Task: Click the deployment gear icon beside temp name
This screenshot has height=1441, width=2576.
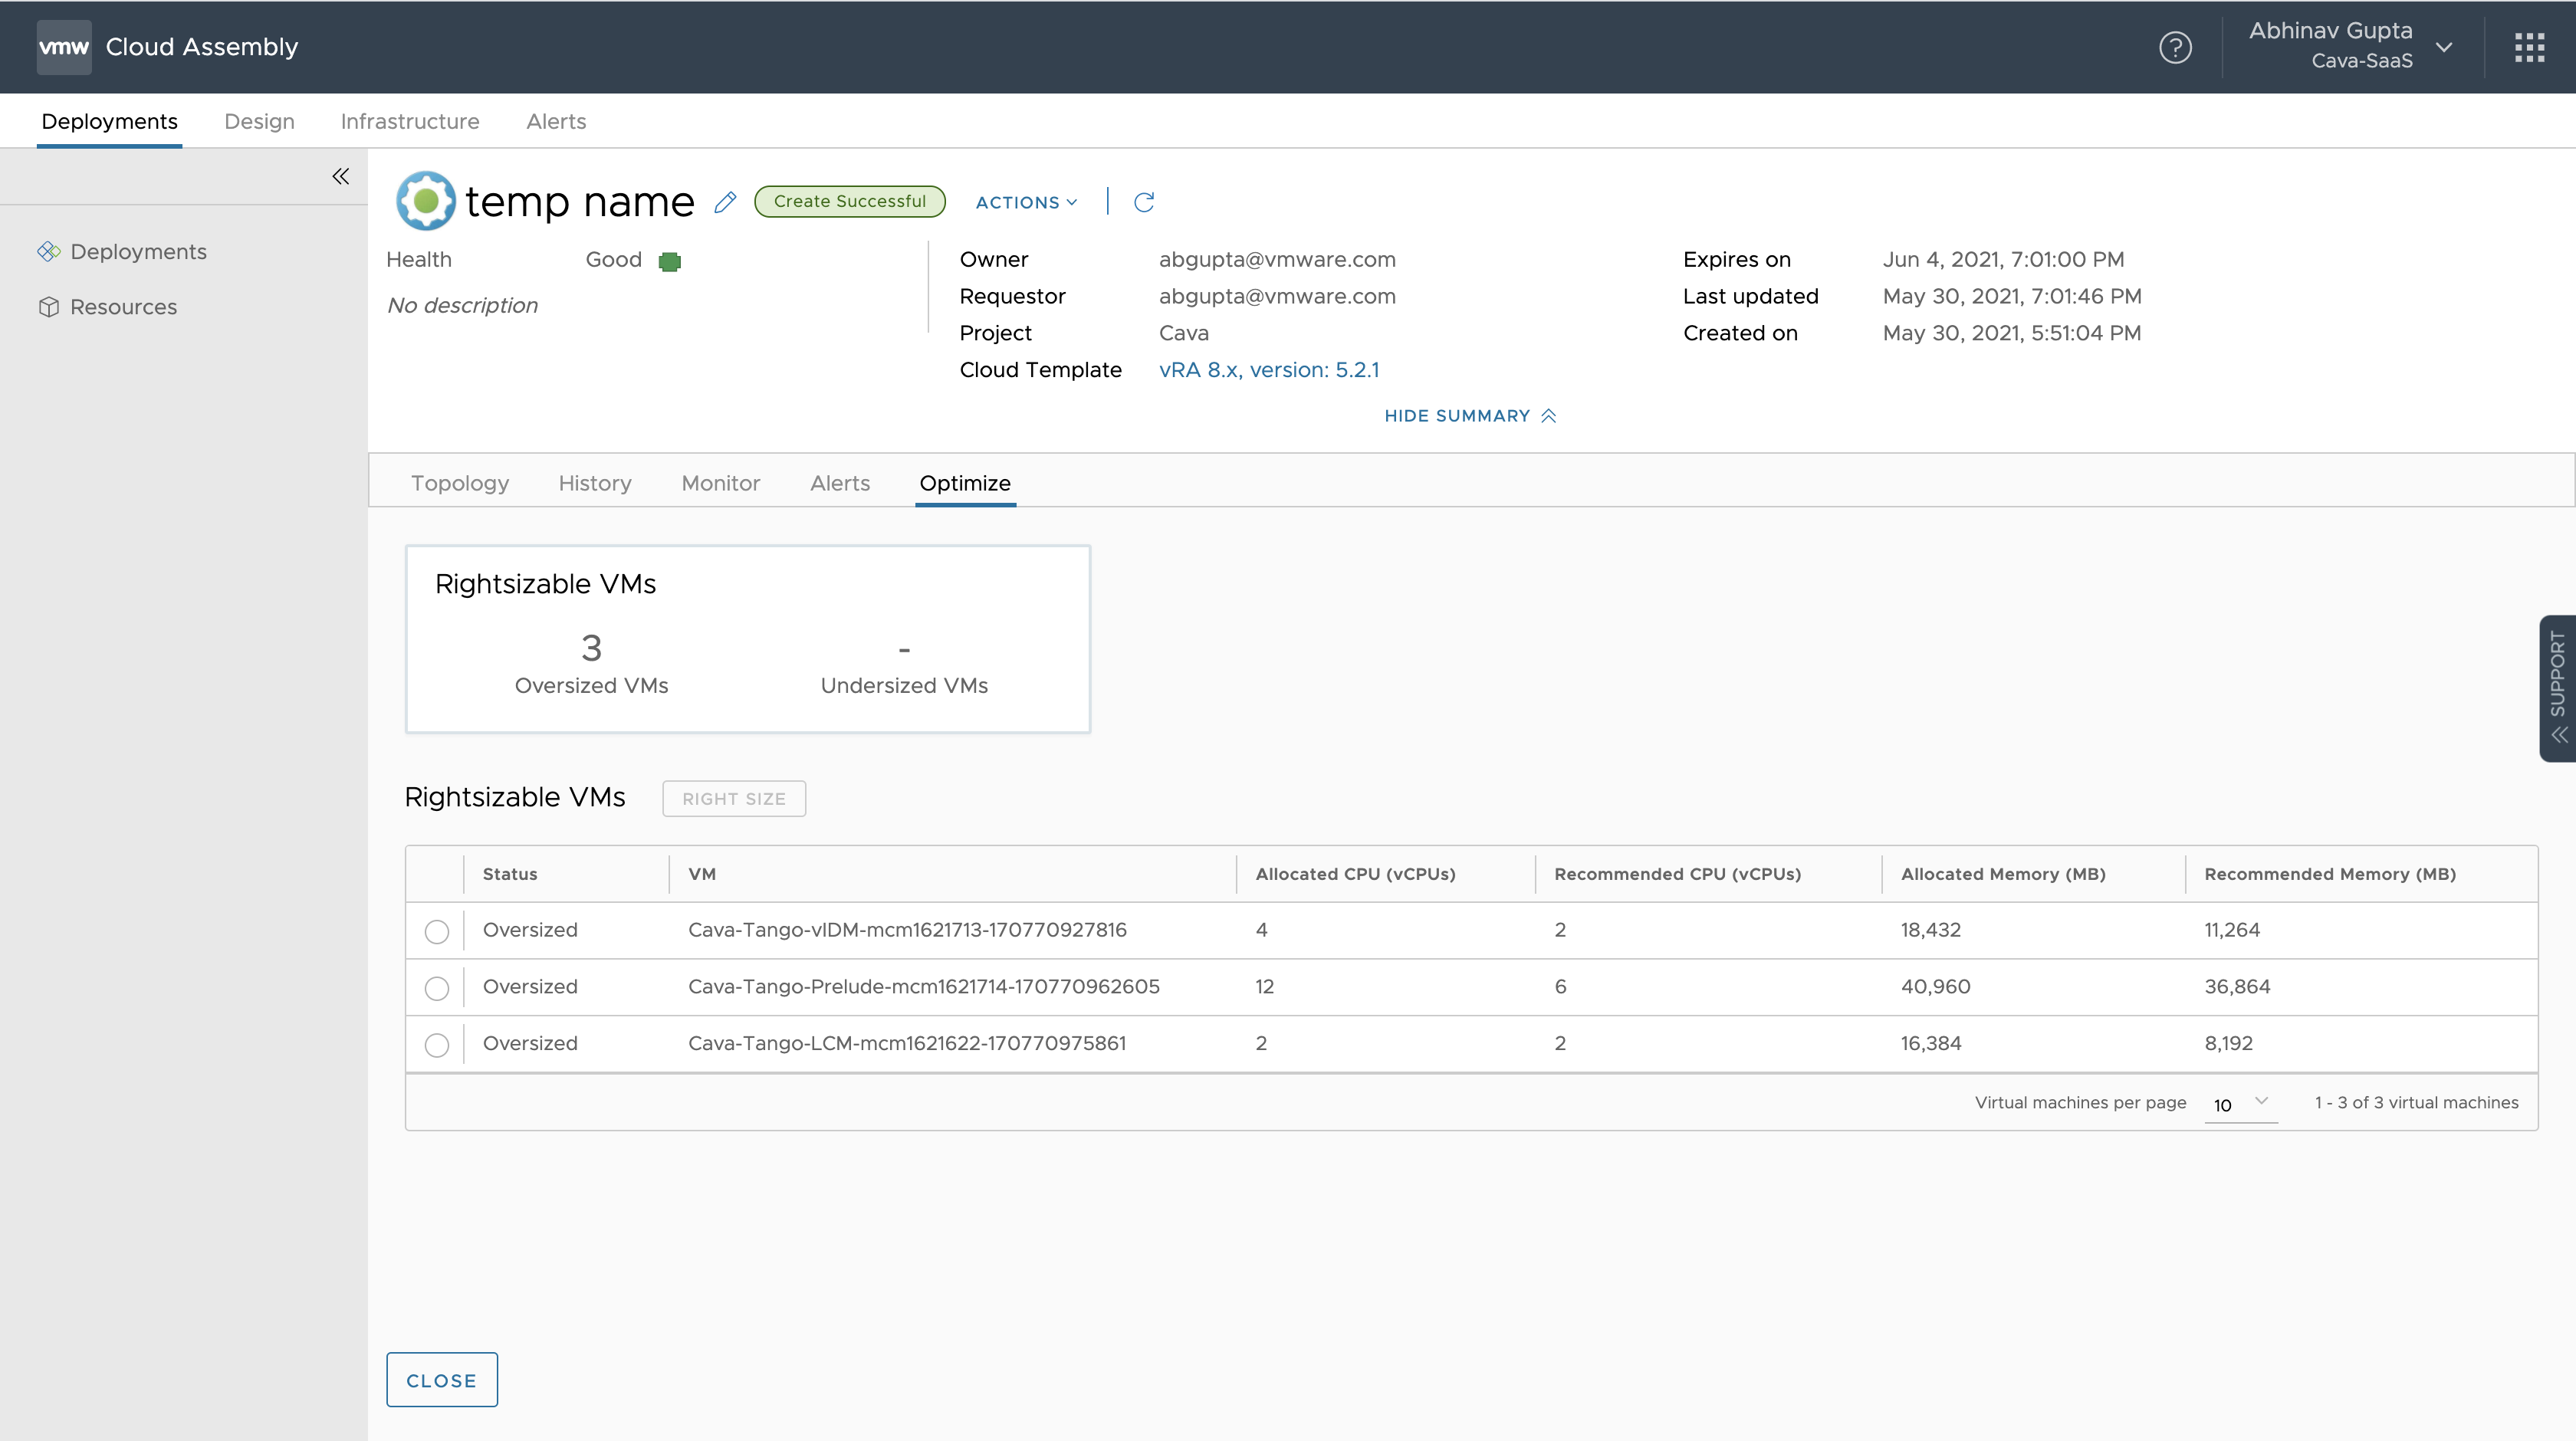Action: point(425,201)
